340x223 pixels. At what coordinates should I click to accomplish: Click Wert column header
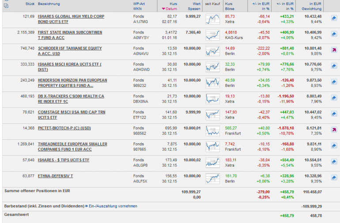pos(196,4)
